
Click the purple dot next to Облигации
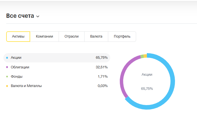[7, 67]
